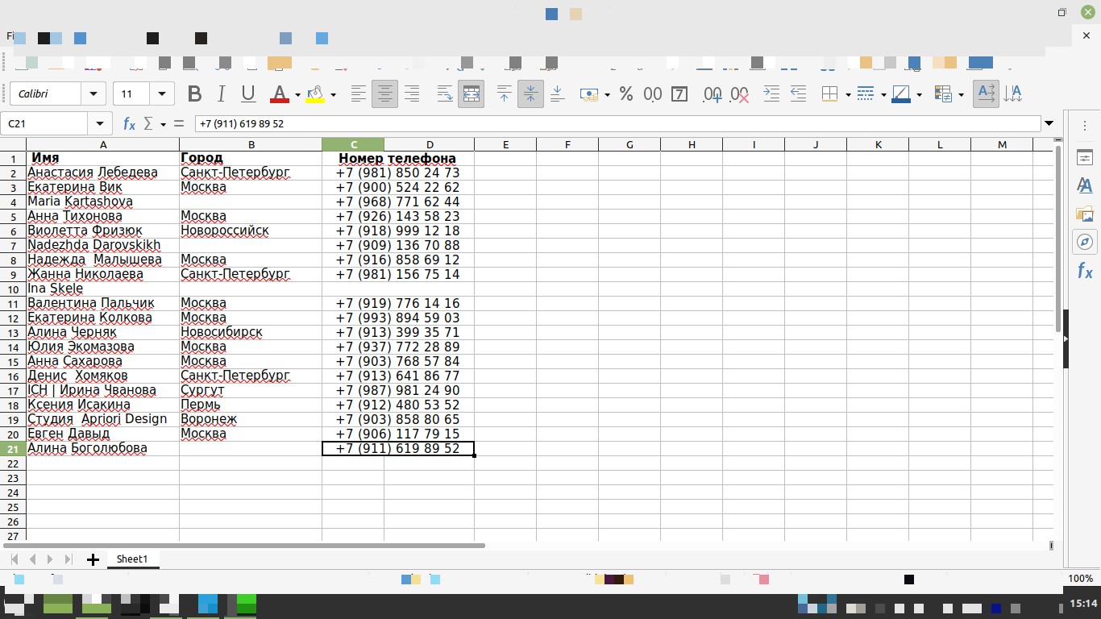Screen dimensions: 1101x619
Task: Apply the yellow highlighting color
Action: (x=315, y=94)
